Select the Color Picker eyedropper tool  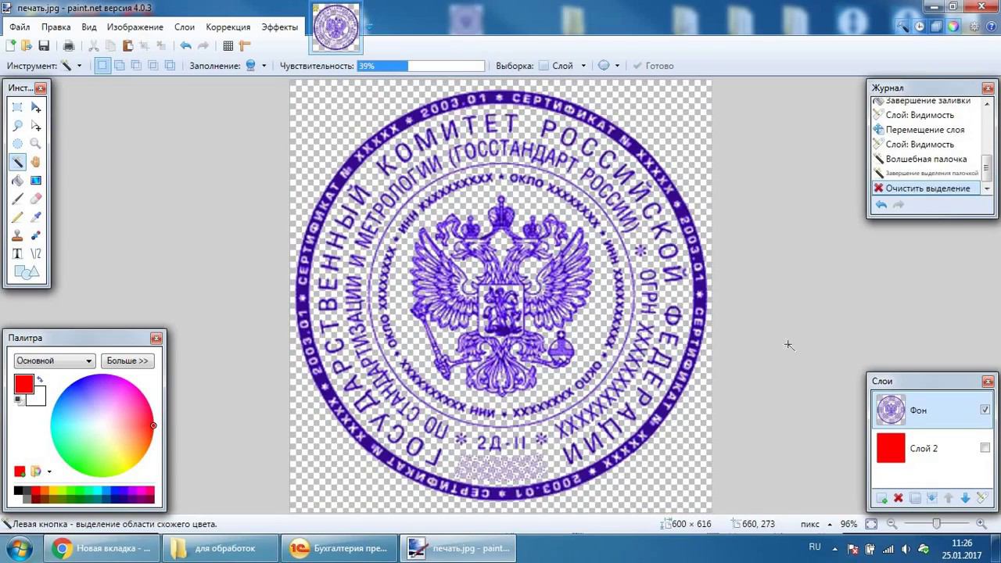(35, 217)
